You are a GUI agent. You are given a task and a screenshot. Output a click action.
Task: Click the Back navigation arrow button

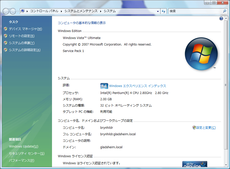point(6,11)
